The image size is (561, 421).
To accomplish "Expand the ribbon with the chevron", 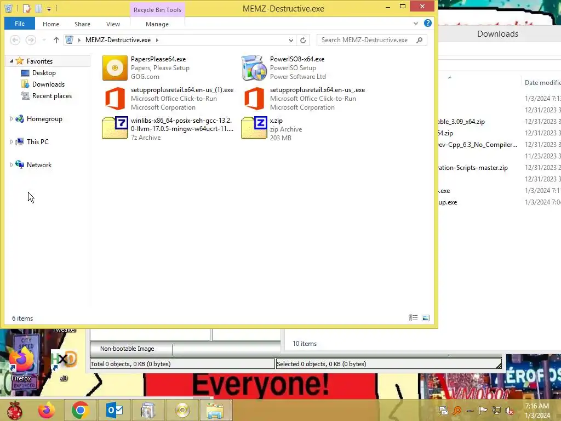I will tap(416, 23).
